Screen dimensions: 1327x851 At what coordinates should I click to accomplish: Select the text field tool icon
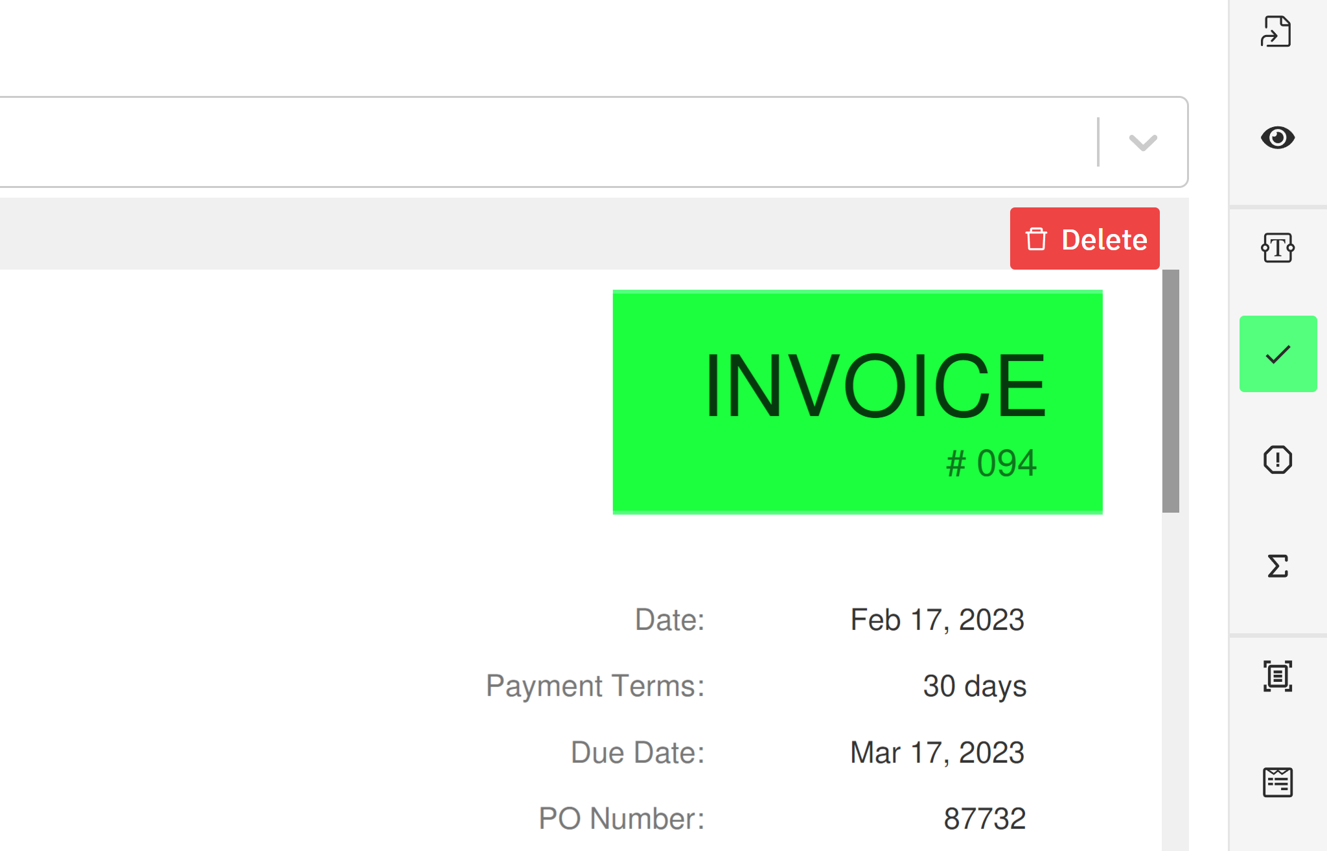pos(1278,248)
